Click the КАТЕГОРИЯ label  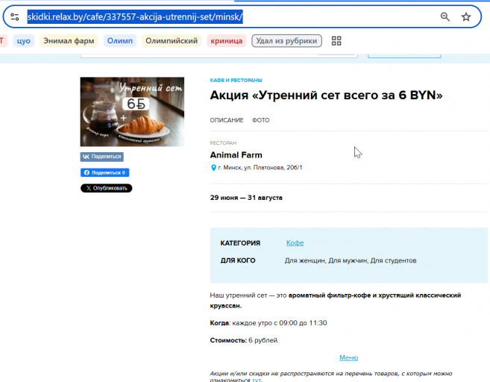pos(240,243)
